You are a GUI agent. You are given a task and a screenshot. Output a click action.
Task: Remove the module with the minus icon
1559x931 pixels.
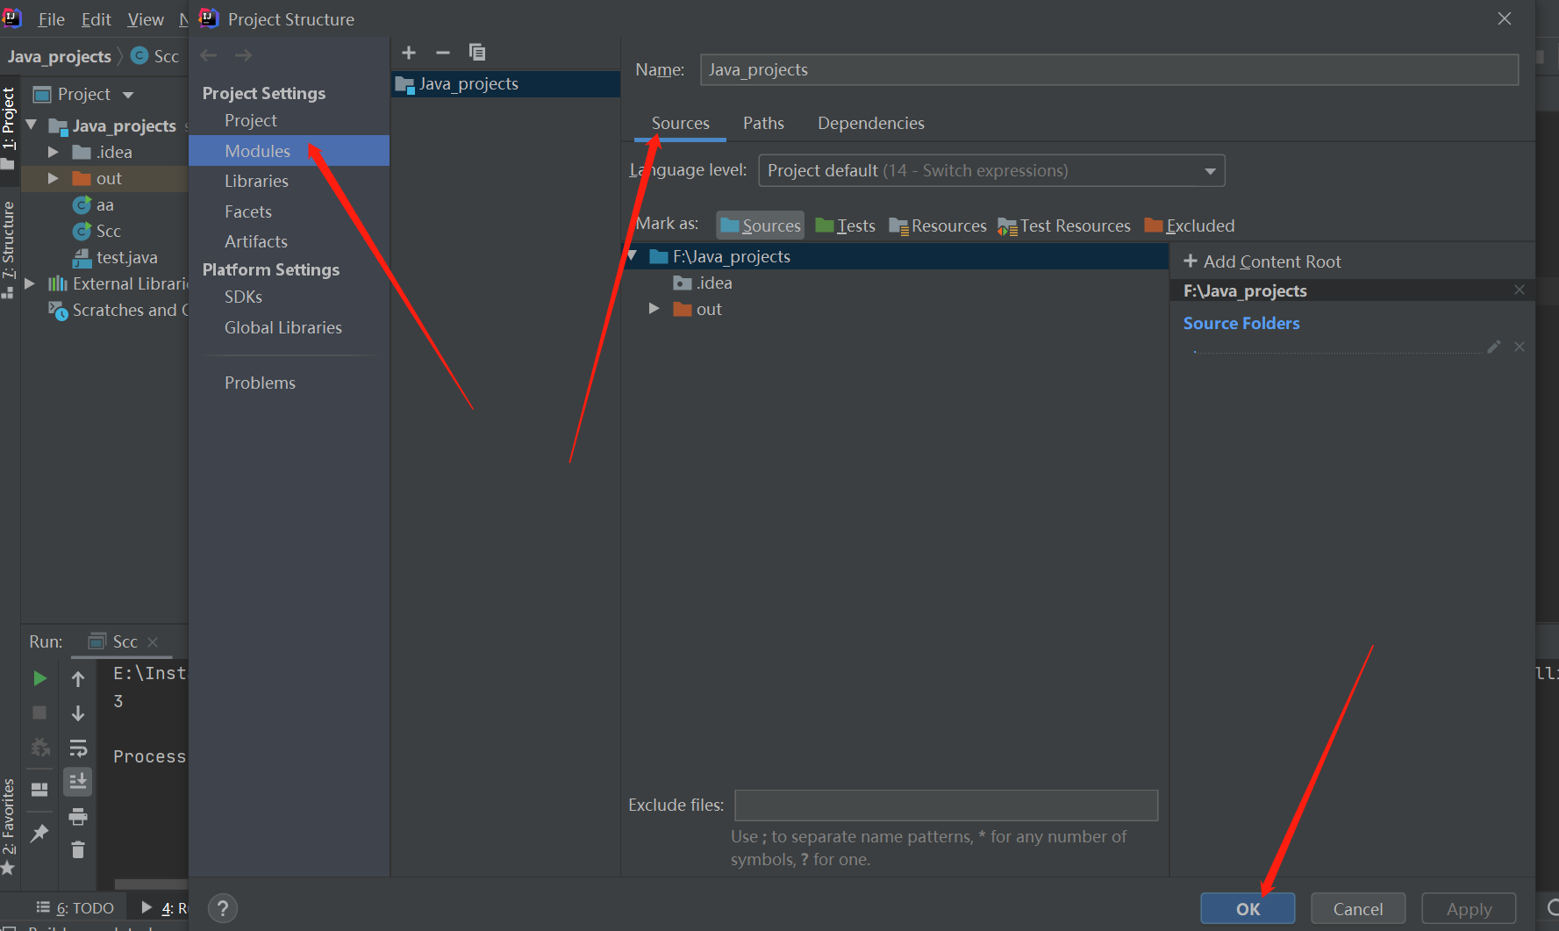[x=443, y=53]
